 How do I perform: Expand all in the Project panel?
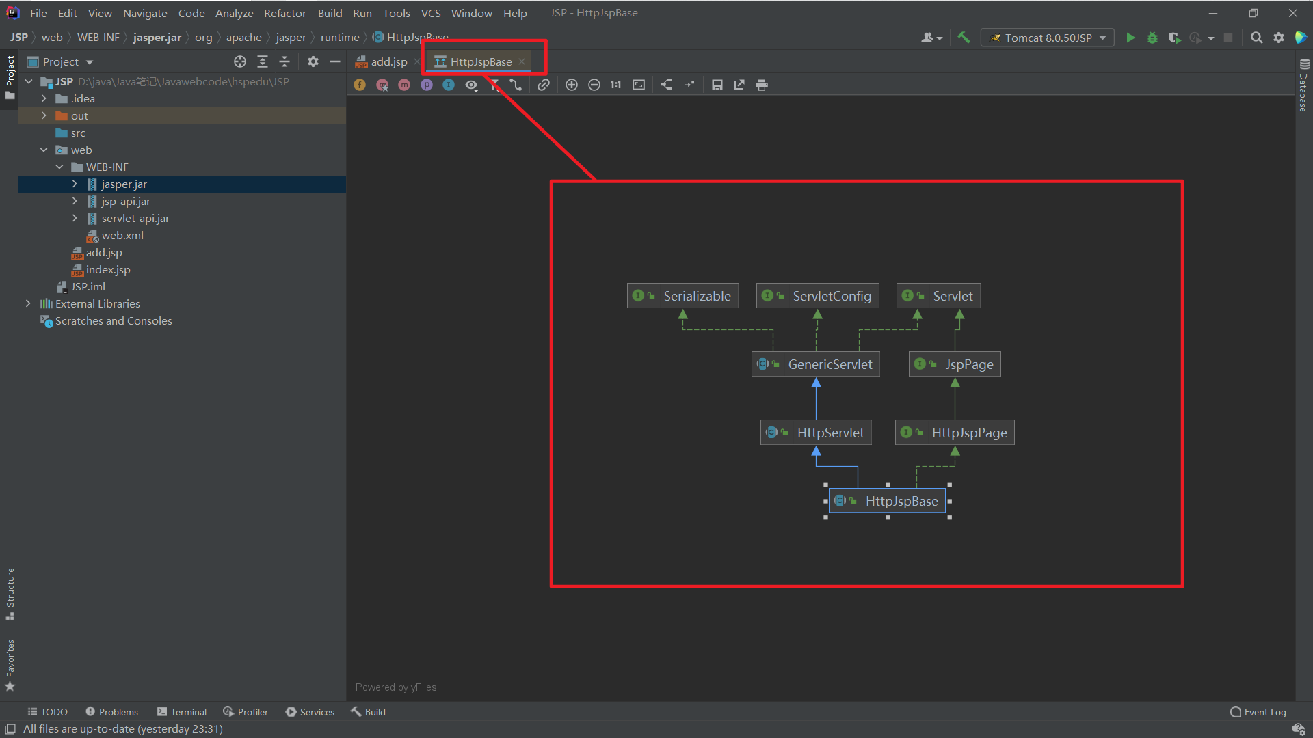click(263, 61)
